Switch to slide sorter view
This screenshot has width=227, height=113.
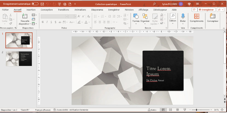click(170, 110)
